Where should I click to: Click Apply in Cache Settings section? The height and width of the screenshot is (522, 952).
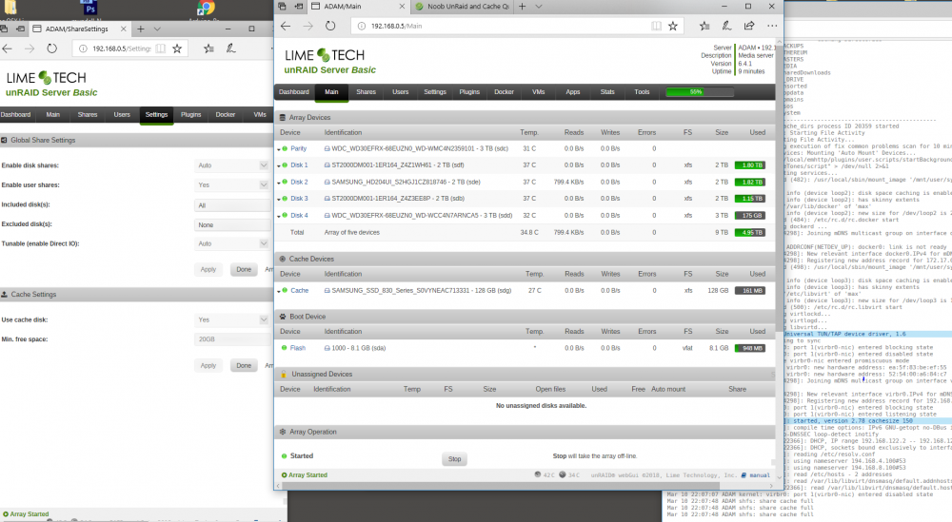[x=208, y=365]
